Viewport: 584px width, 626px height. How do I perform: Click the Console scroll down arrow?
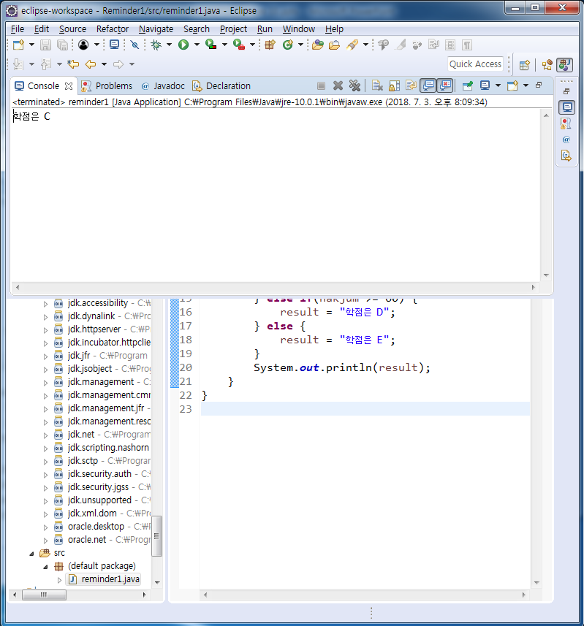click(x=546, y=275)
